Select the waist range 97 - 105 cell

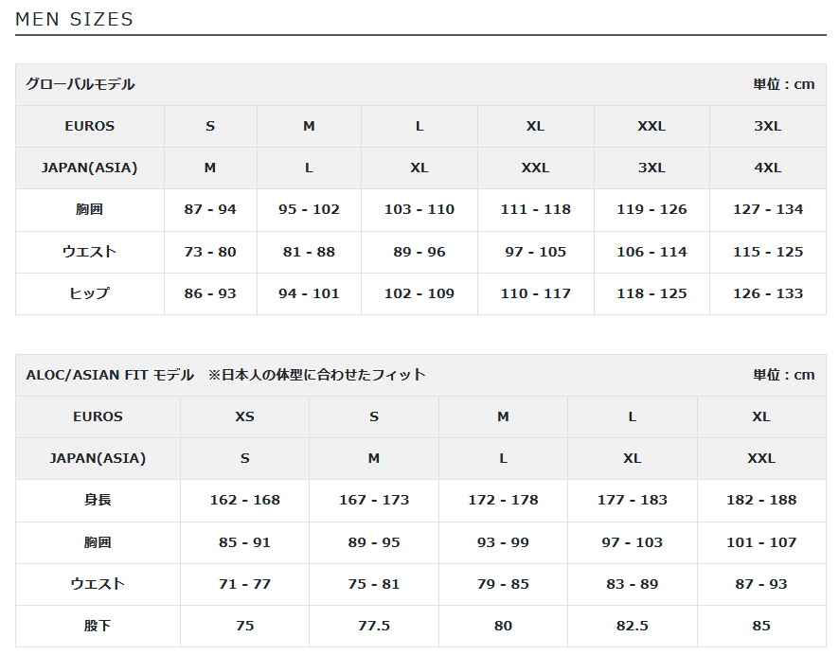[x=535, y=252]
